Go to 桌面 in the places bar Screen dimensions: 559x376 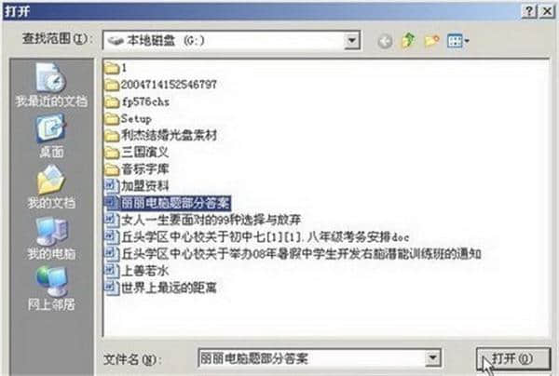tap(51, 137)
